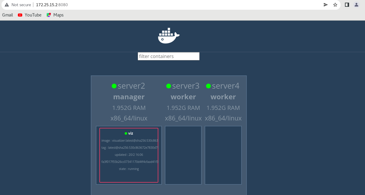This screenshot has width=365, height=195.
Task: Open the browser profile avatar icon
Action: tap(356, 5)
